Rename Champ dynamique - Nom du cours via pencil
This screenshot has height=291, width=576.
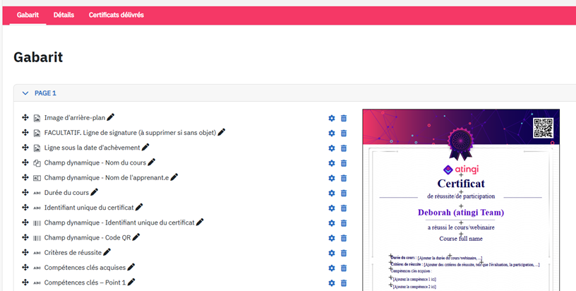tap(152, 162)
